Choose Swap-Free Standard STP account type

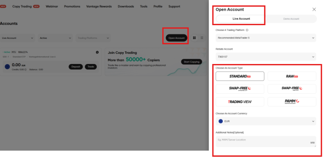pos(240,89)
